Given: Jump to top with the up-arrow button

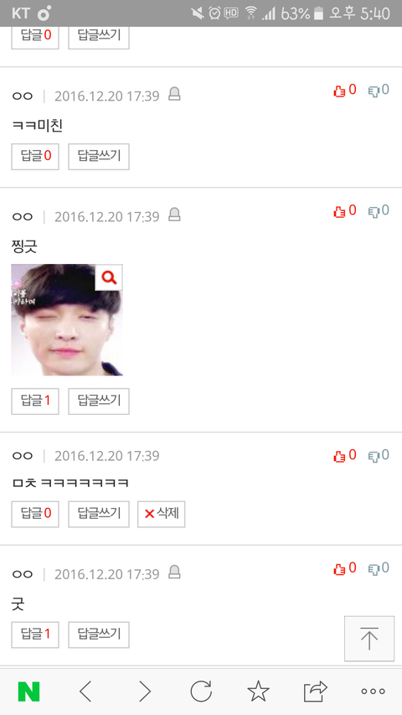Looking at the screenshot, I should (x=369, y=639).
